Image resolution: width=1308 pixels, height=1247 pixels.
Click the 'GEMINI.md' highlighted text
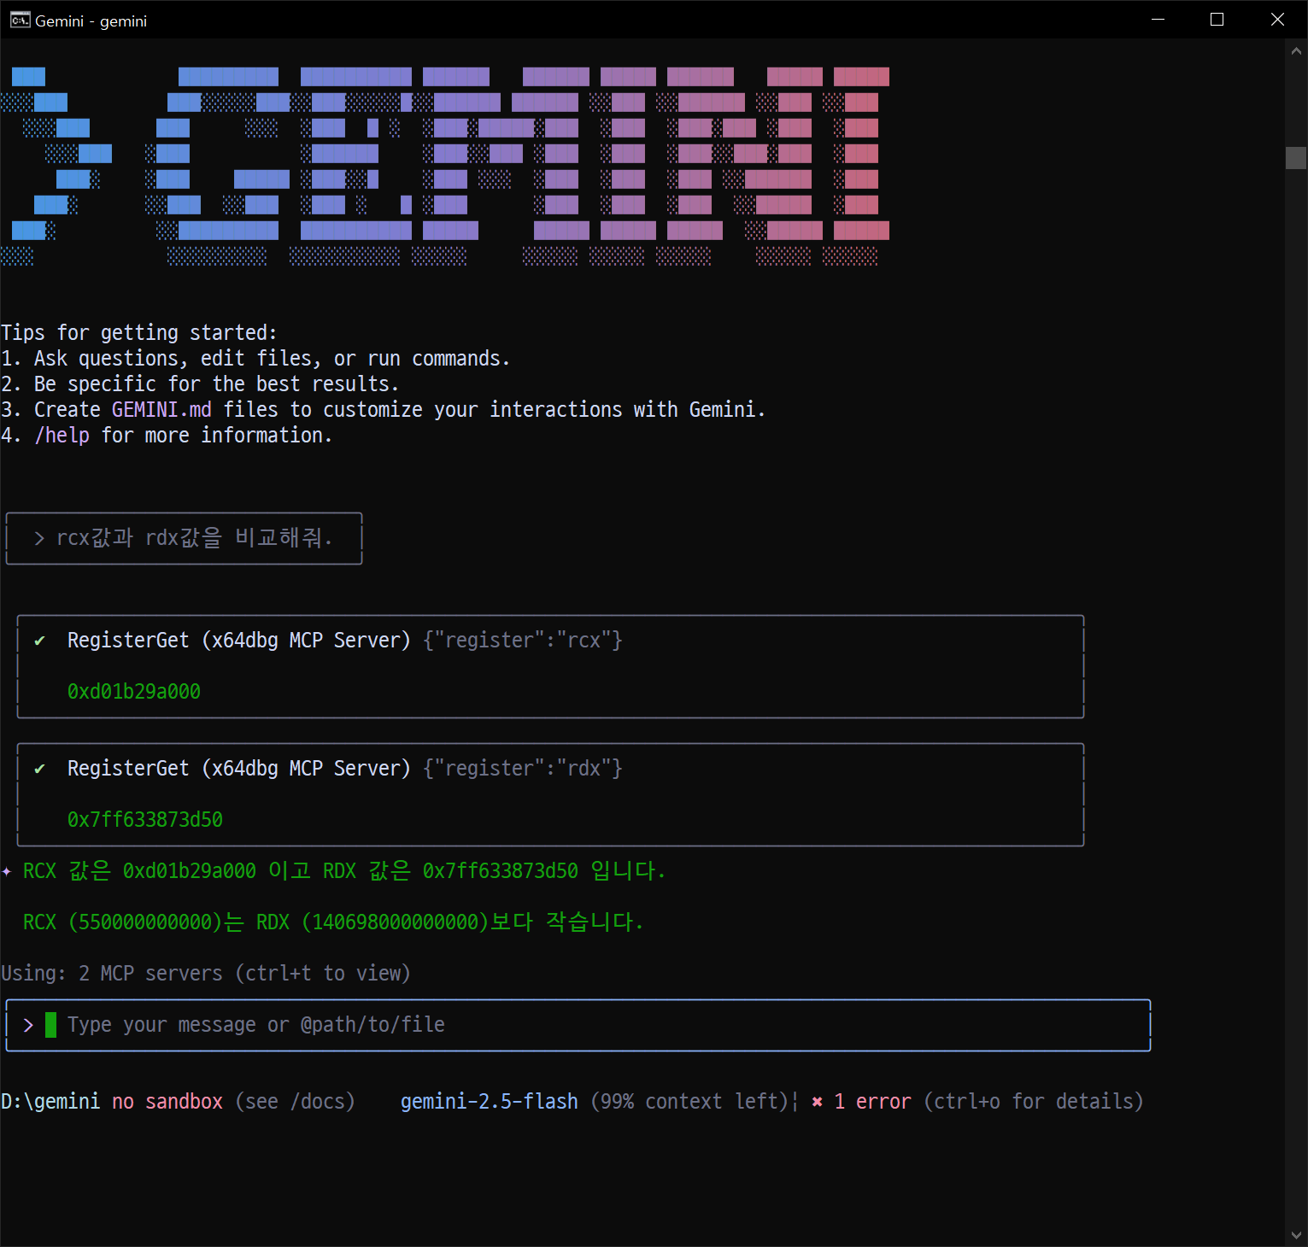[161, 410]
